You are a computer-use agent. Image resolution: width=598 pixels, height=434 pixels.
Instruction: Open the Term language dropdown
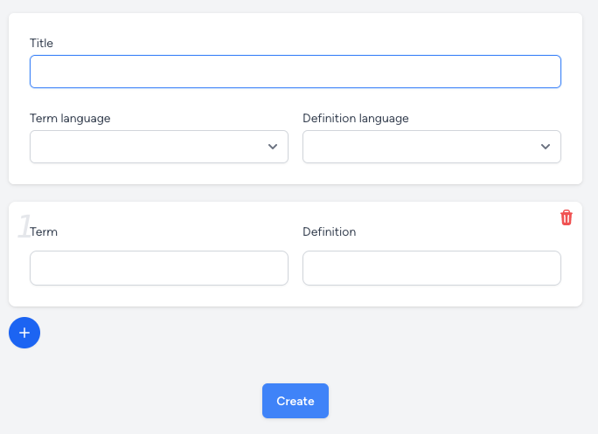149,147
